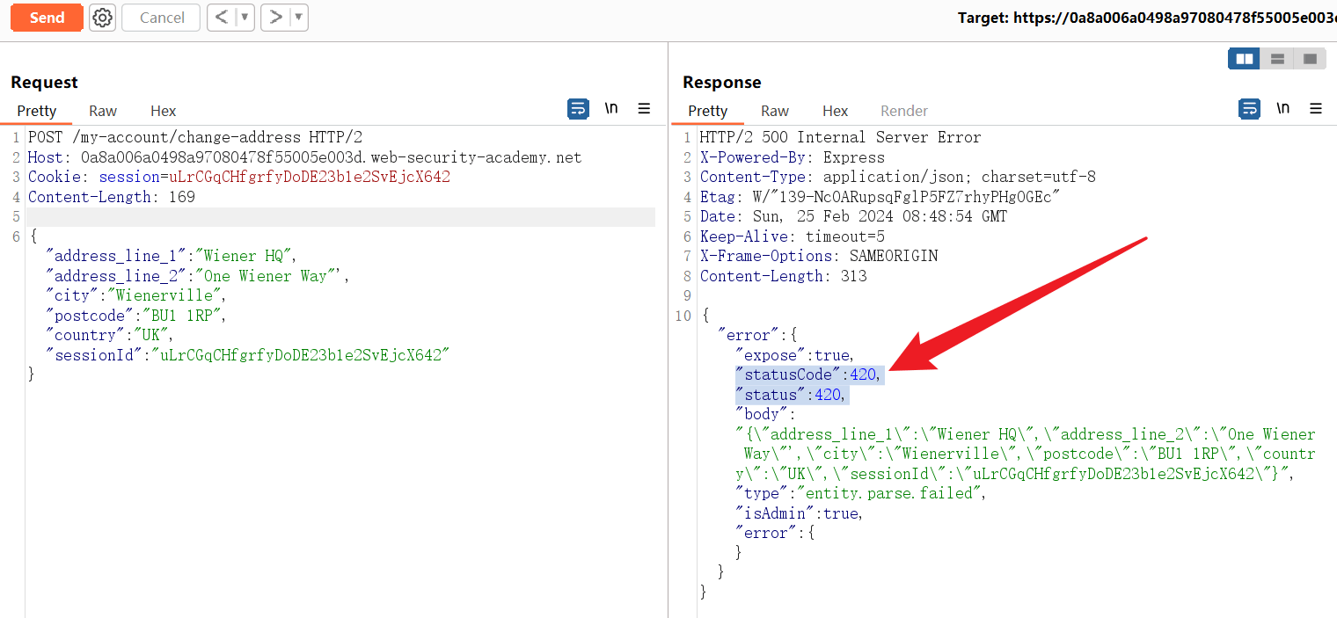The width and height of the screenshot is (1337, 618).
Task: Toggle non-printable characters (\n) in the Request panel
Action: click(x=611, y=109)
